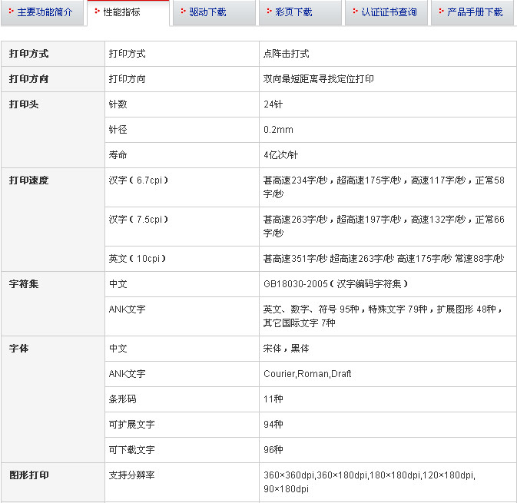This screenshot has height=503, width=517.
Task: Open the 认证证书查询 tab
Action: click(389, 12)
